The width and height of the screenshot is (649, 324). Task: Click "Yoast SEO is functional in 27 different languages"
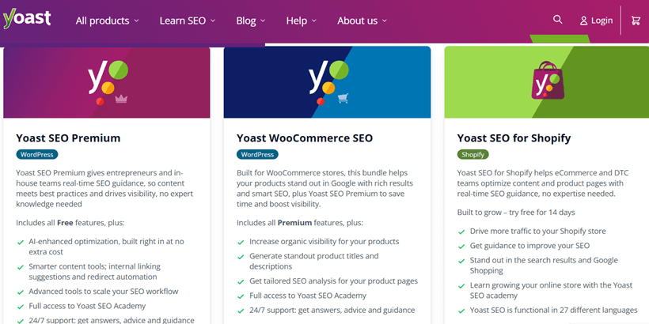tap(554, 310)
